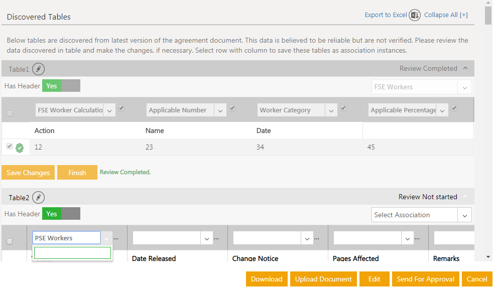This screenshot has height=289, width=495.
Task: Click the Upload Document button
Action: click(x=323, y=279)
